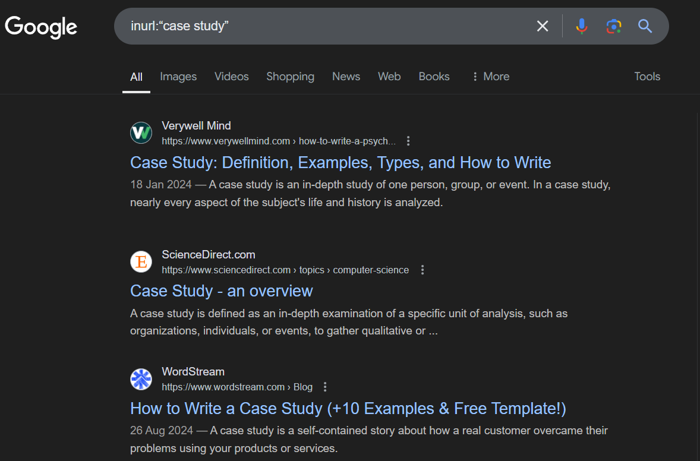Image resolution: width=700 pixels, height=461 pixels.
Task: Open options menu for WordStream result
Action: click(x=325, y=387)
